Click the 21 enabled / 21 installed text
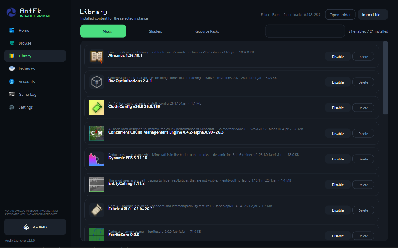 368,31
